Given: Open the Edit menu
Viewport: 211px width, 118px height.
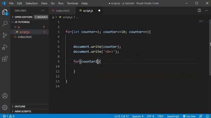Looking at the screenshot, I should pyautogui.click(x=19, y=3).
